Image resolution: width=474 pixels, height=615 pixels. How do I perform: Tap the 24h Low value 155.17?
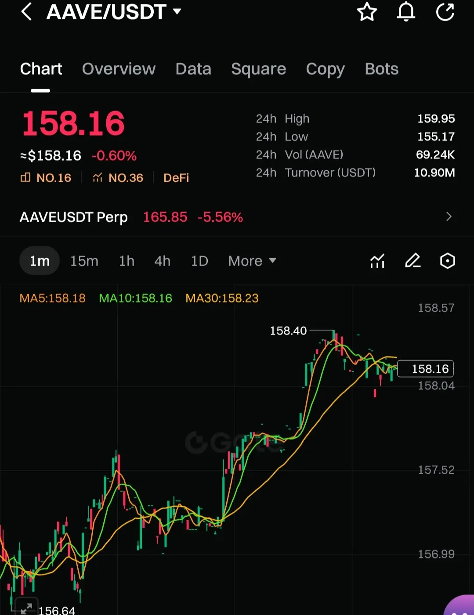coord(436,137)
